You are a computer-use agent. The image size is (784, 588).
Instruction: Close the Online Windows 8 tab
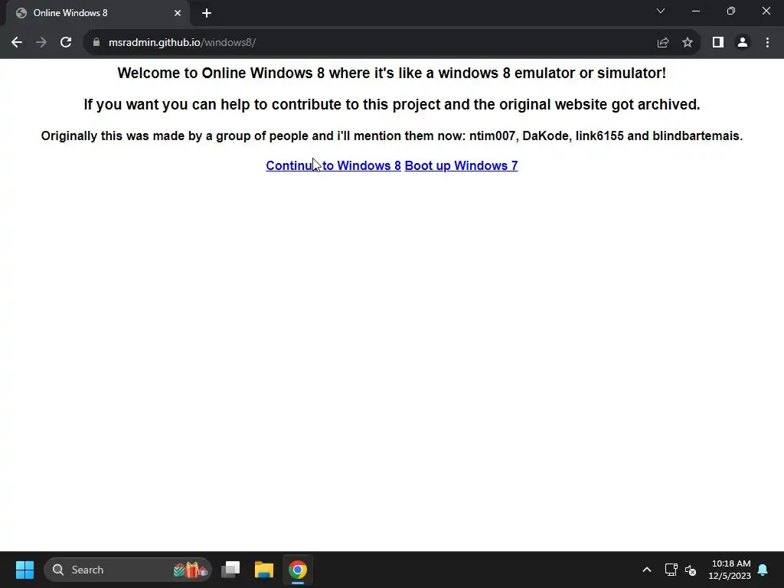coord(178,13)
